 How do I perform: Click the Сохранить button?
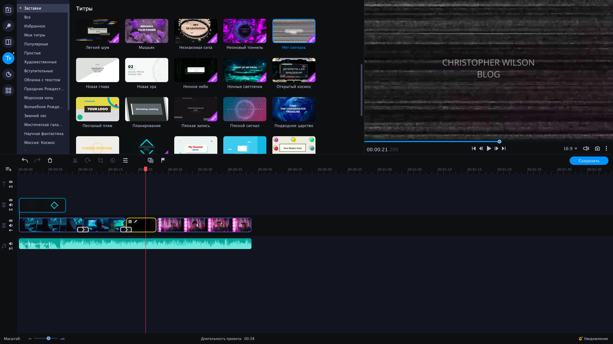[x=589, y=161]
